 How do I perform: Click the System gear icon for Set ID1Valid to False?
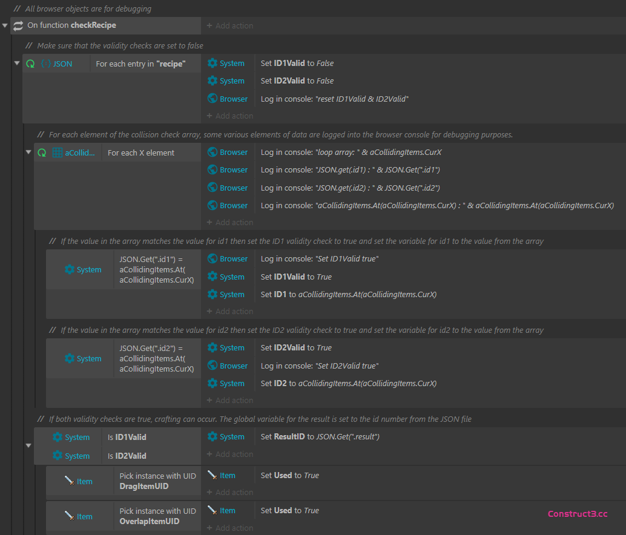tap(212, 63)
